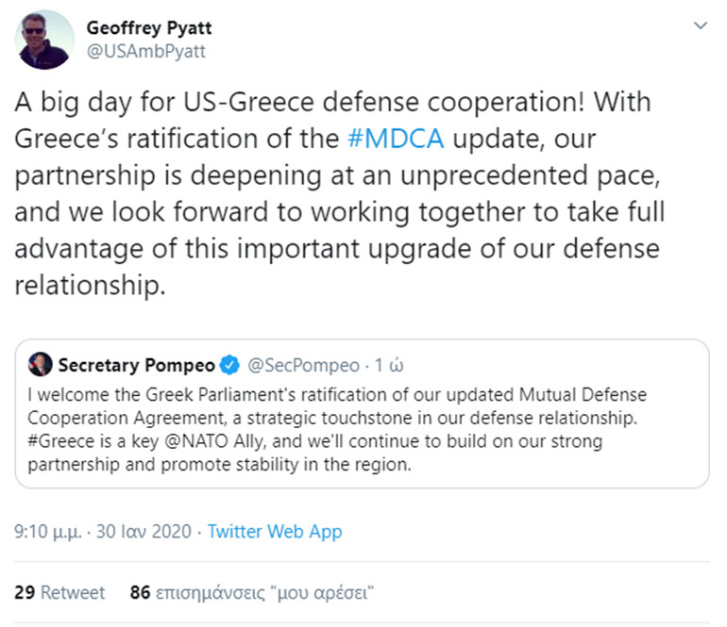Open Secretary Pompeo's name in quoted tweet
This screenshot has width=727, height=627.
136,365
